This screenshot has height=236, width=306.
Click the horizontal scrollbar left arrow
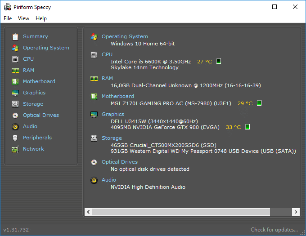pos(88,212)
